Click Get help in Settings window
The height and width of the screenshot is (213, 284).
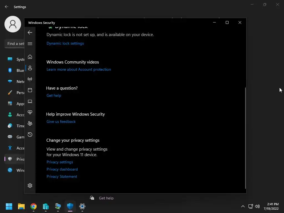[x=106, y=198]
